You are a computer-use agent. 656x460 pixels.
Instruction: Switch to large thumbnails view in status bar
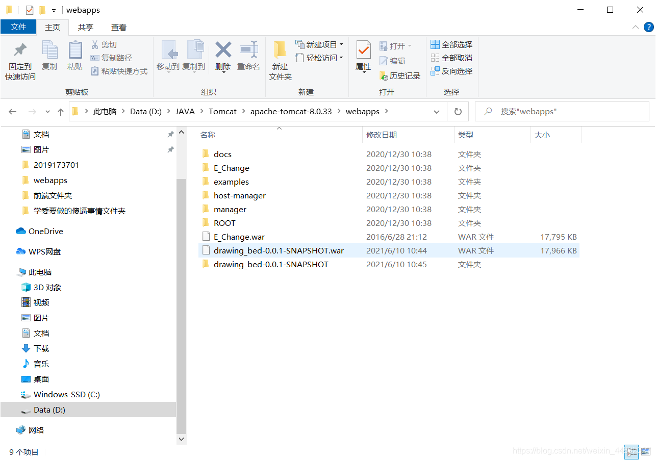coord(645,452)
